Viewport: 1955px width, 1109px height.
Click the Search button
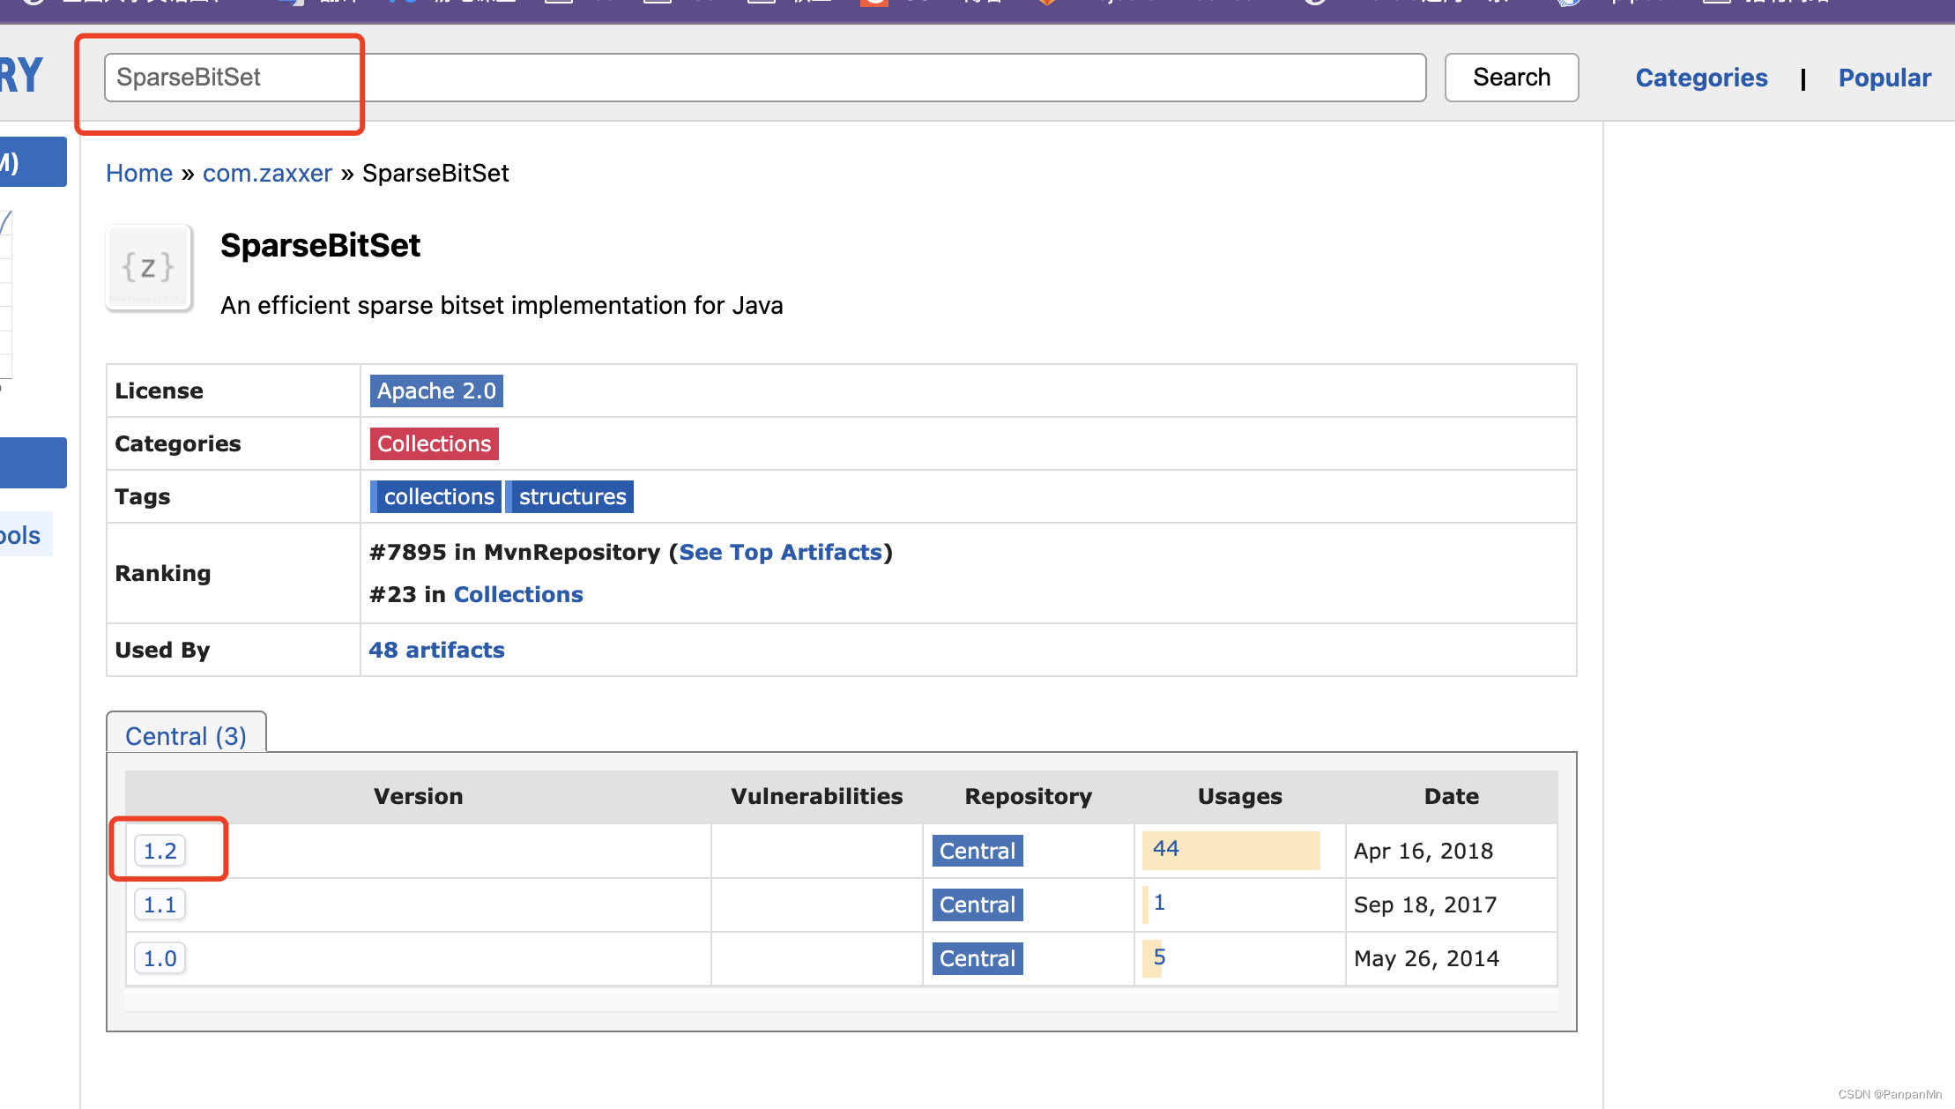[x=1509, y=75]
